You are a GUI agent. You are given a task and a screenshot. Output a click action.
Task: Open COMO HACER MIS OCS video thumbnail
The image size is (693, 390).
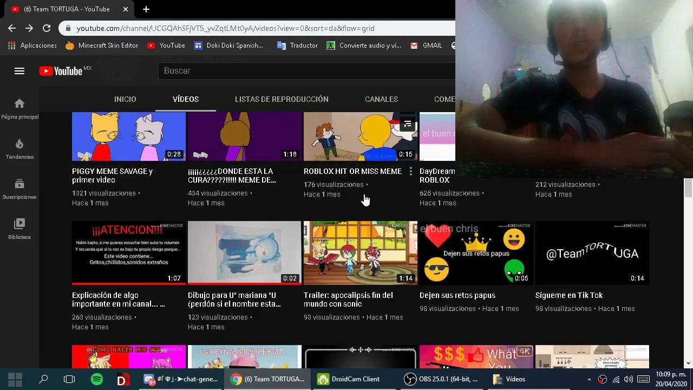[129, 356]
